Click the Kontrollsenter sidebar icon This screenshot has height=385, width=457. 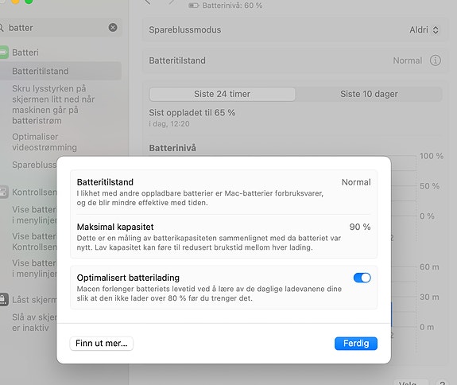tap(4, 192)
